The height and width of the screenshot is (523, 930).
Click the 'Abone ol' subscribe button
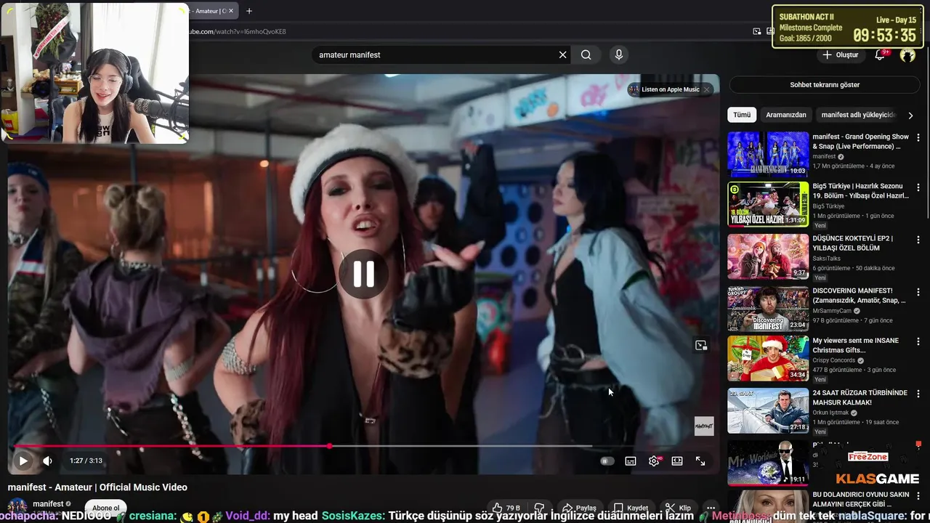coord(105,508)
